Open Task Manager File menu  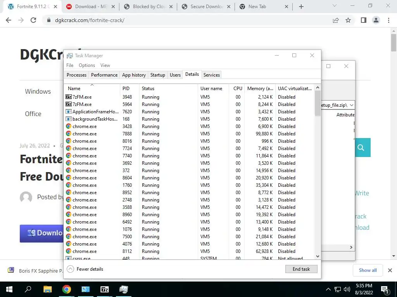(70, 65)
